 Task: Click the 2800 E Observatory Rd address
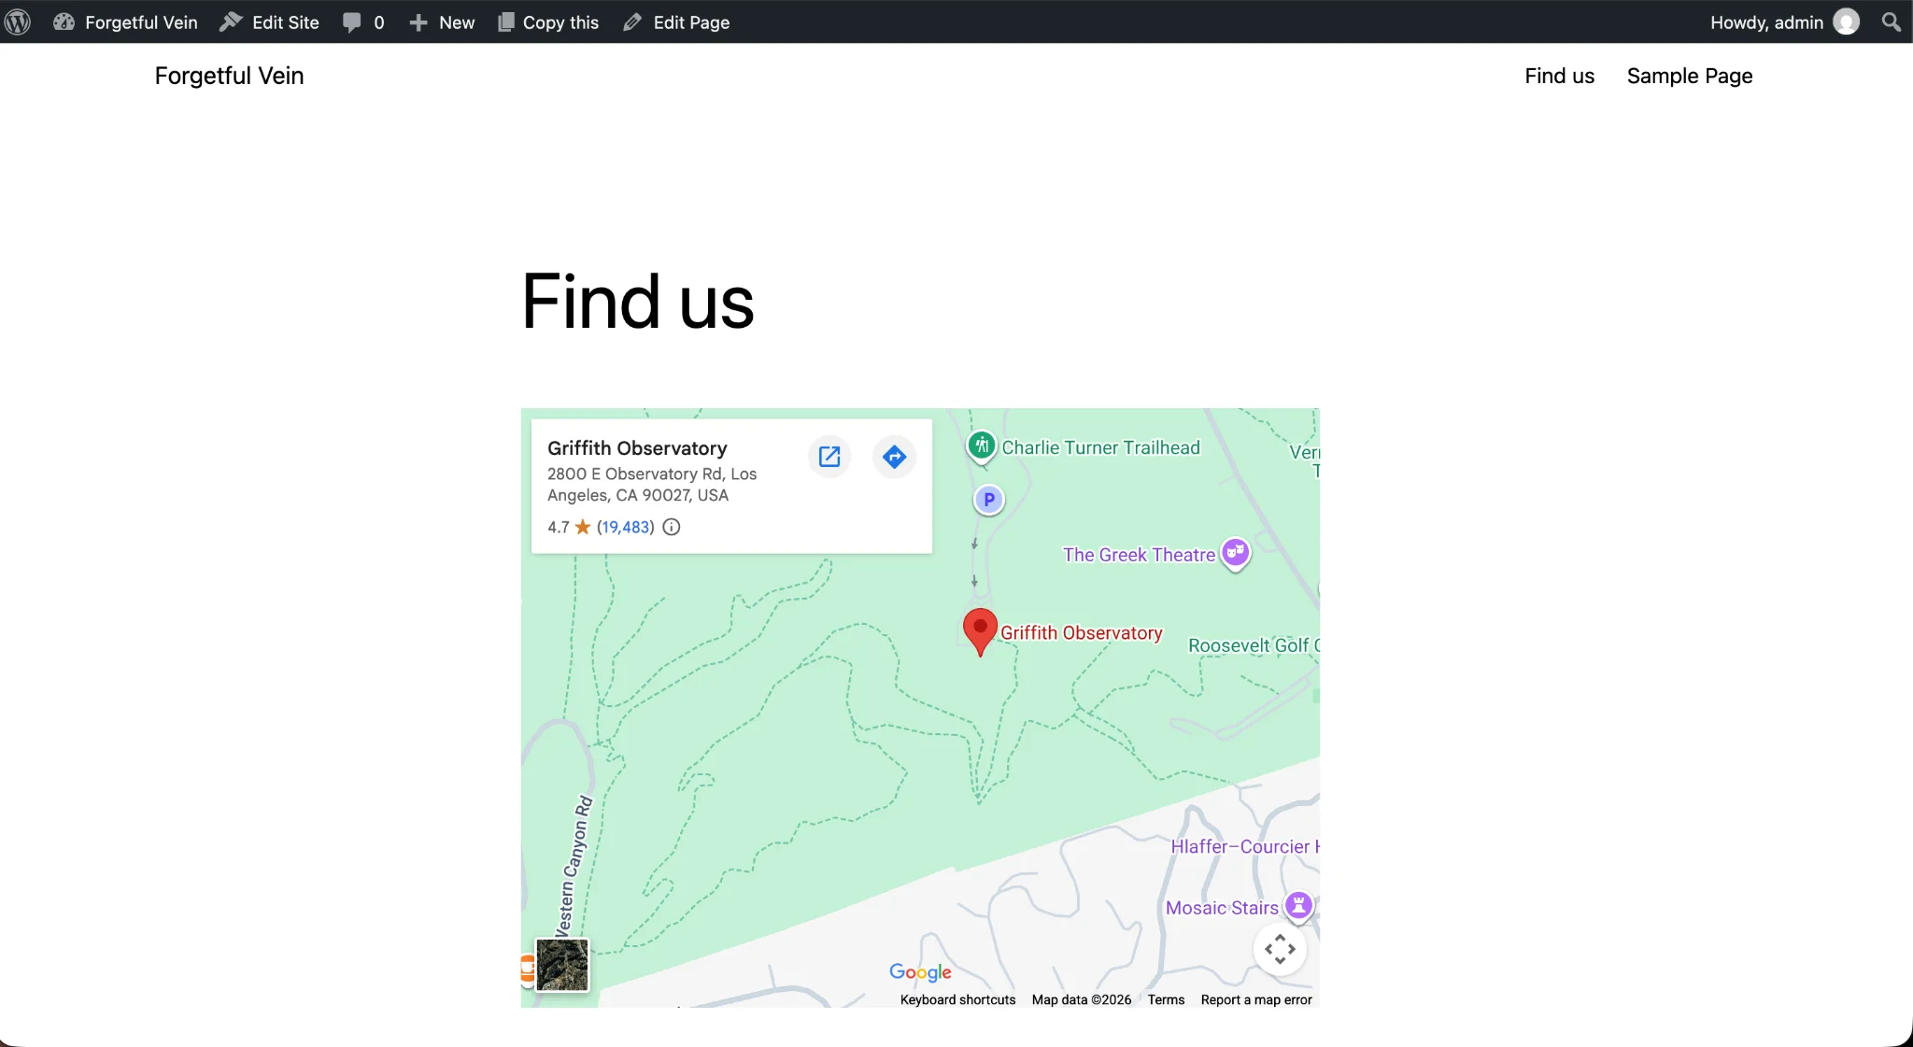coord(652,485)
